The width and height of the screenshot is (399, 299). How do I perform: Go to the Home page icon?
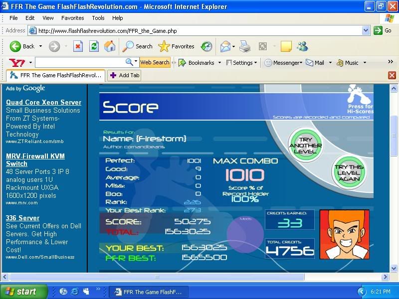tap(110, 46)
